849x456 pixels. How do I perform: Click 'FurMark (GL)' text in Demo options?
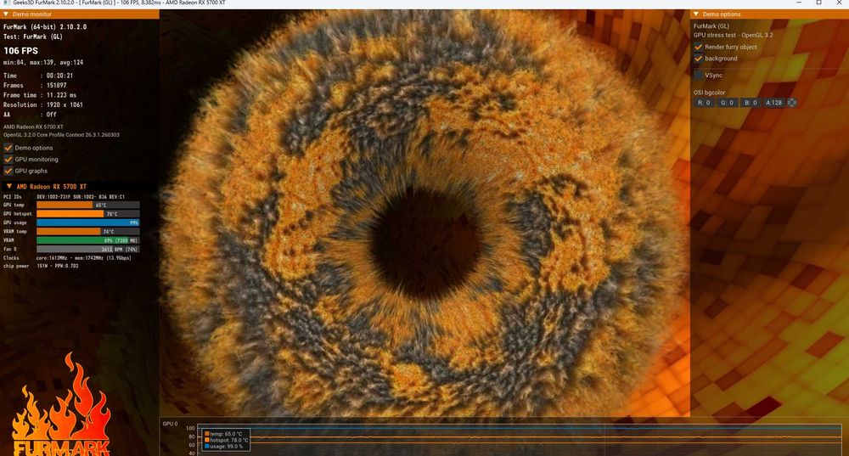[711, 26]
